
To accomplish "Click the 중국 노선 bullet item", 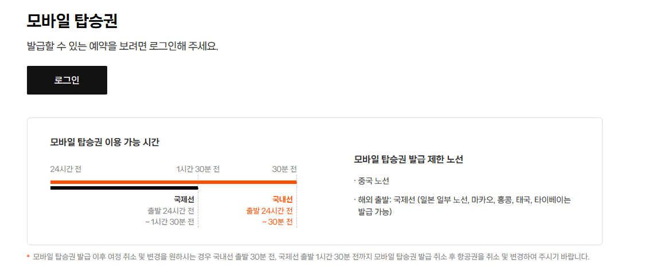I will tap(372, 181).
